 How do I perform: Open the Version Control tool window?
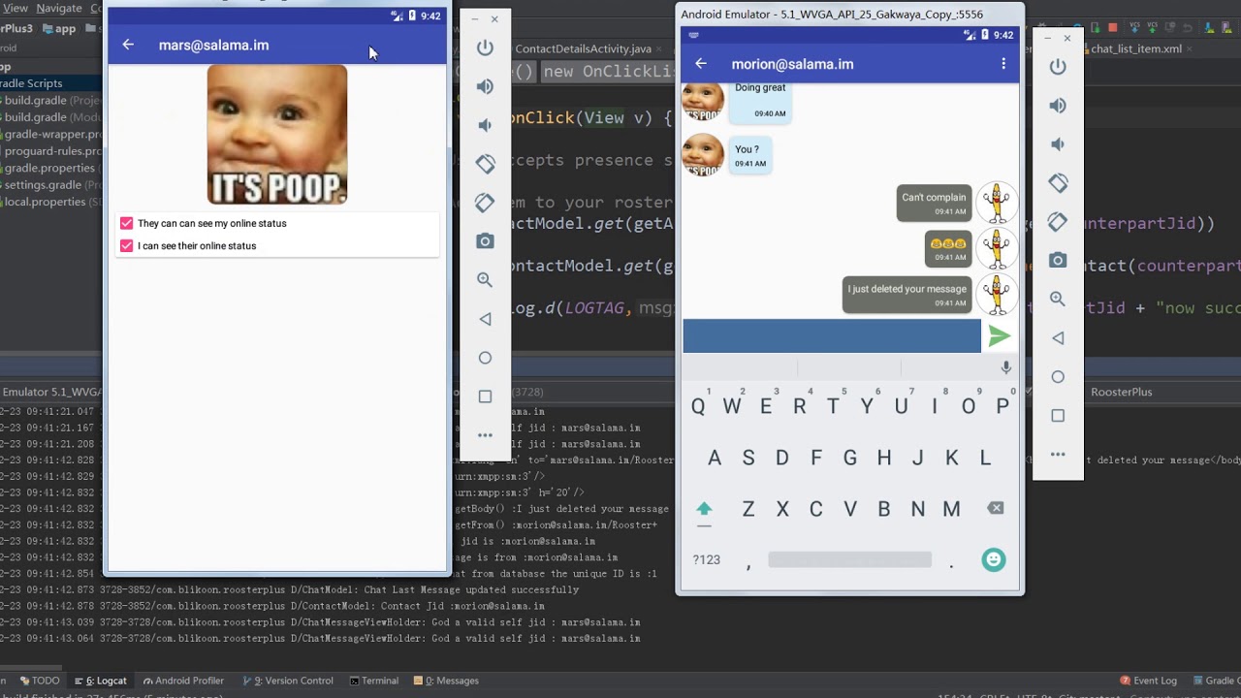(x=288, y=681)
